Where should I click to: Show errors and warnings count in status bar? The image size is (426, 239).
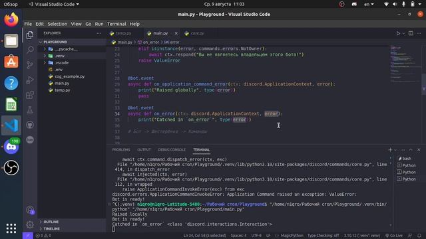tap(43, 236)
